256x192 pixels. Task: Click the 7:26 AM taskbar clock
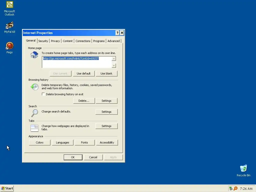[246, 188]
